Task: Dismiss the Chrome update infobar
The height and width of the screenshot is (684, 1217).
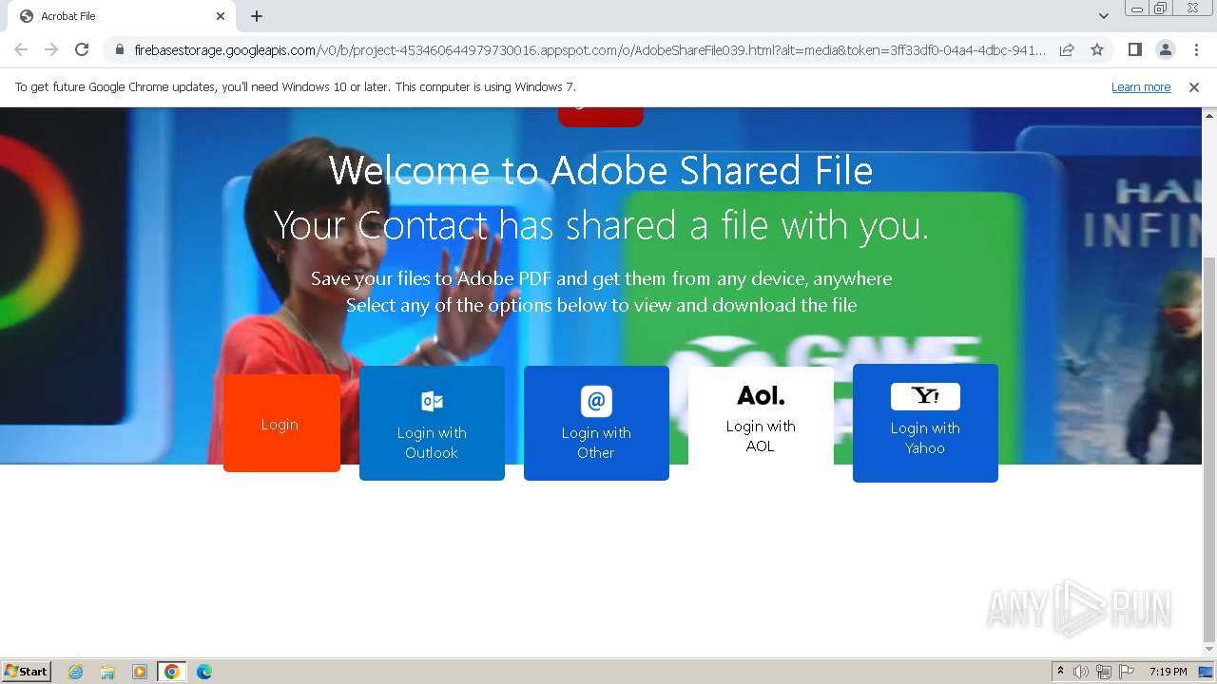Action: 1194,86
